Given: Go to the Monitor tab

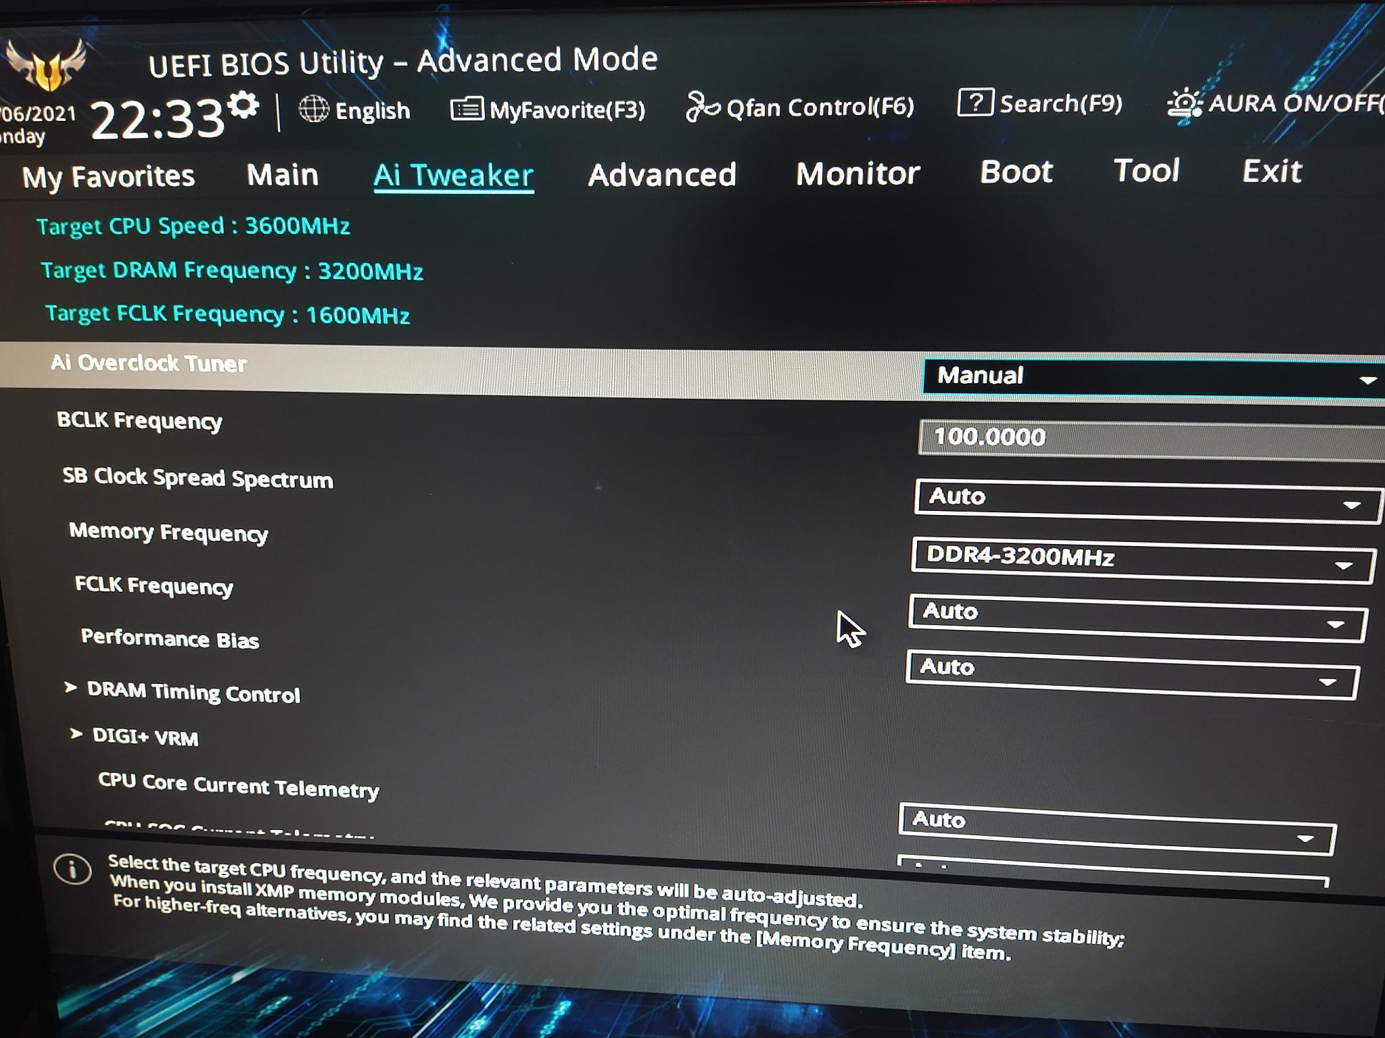Looking at the screenshot, I should click(x=858, y=174).
